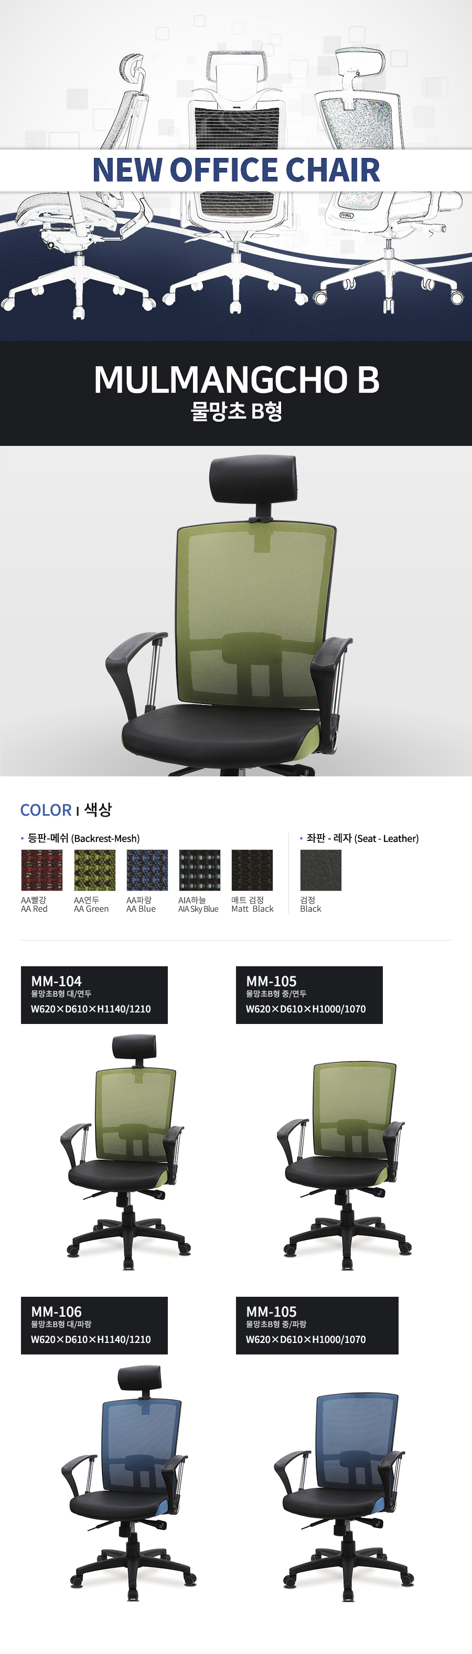Image resolution: width=472 pixels, height=1654 pixels.
Task: View the green high-back MM-104 chair image
Action: (125, 1153)
